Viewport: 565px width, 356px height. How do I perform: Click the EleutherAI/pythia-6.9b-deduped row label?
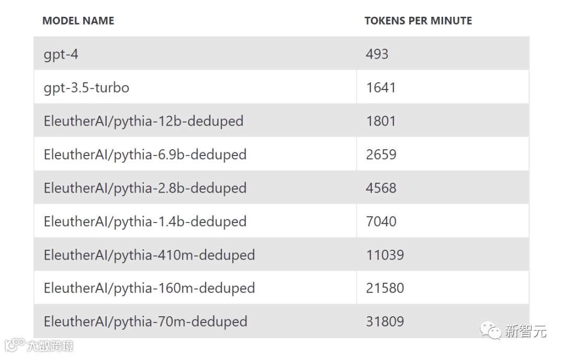coord(145,155)
